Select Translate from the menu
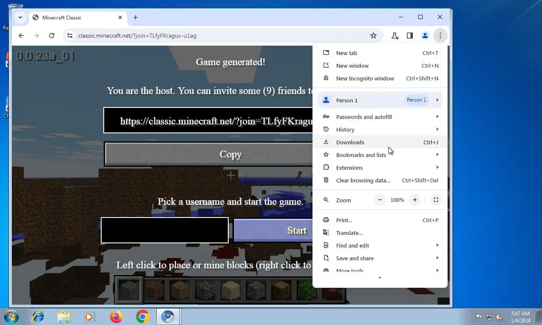Screen dimensions: 542x325 coord(380,233)
